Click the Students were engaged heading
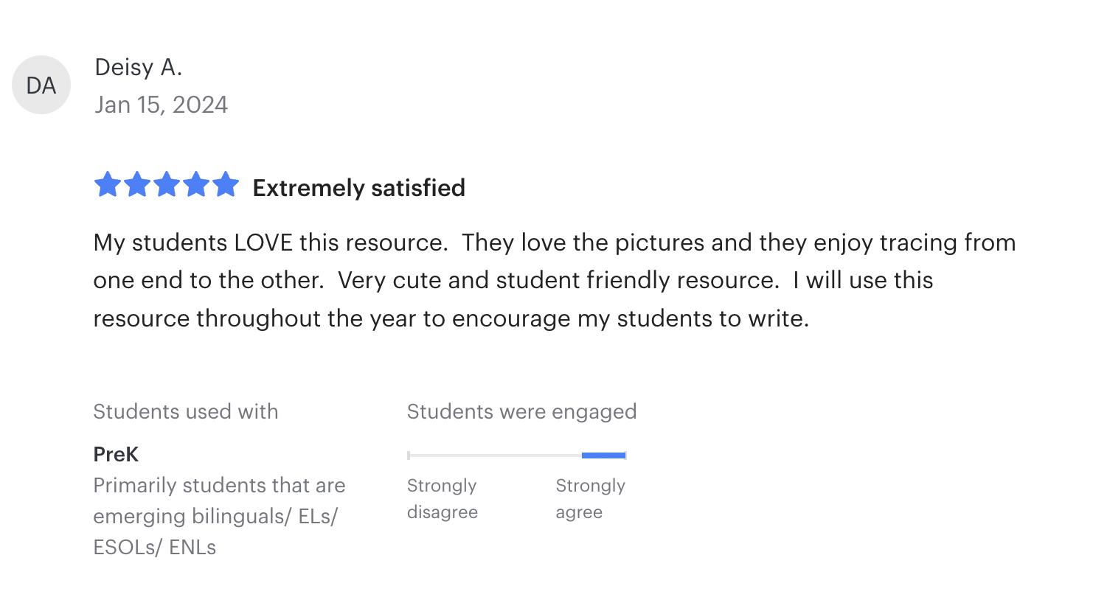The height and width of the screenshot is (597, 1093). click(x=521, y=411)
